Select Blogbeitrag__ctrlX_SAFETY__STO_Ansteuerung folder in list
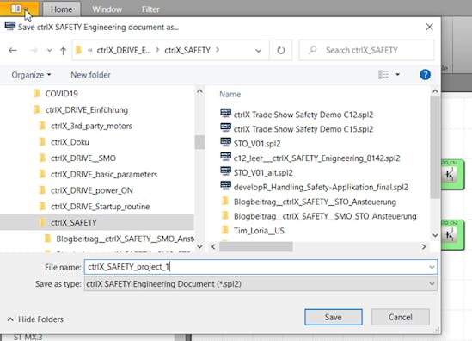Screen dimensions: 472x341 point(315,201)
